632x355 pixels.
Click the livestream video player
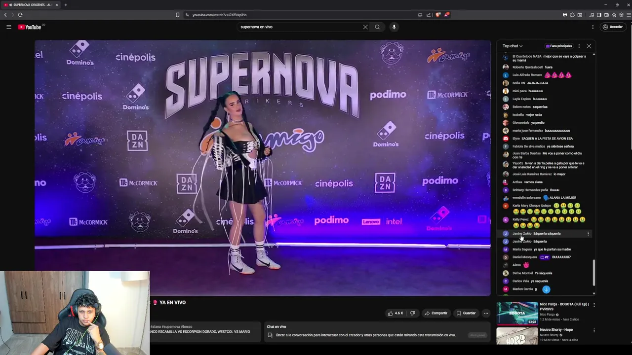(x=263, y=168)
